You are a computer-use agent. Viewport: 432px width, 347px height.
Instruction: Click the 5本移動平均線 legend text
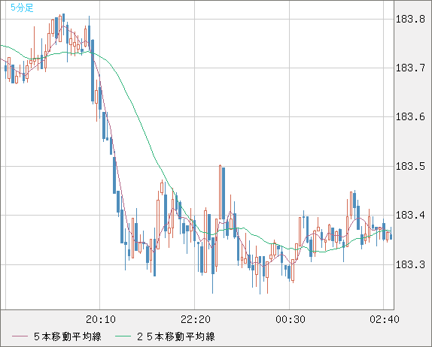68,336
